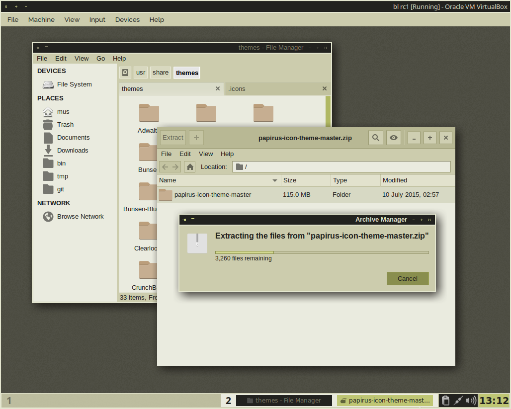The height and width of the screenshot is (409, 511).
Task: Click the themes path button
Action: point(187,73)
